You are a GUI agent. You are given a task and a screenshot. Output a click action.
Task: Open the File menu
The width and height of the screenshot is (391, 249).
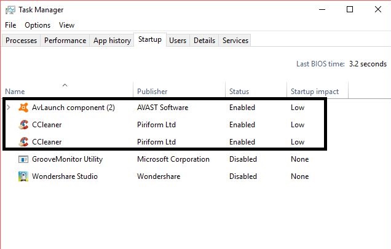click(x=10, y=25)
